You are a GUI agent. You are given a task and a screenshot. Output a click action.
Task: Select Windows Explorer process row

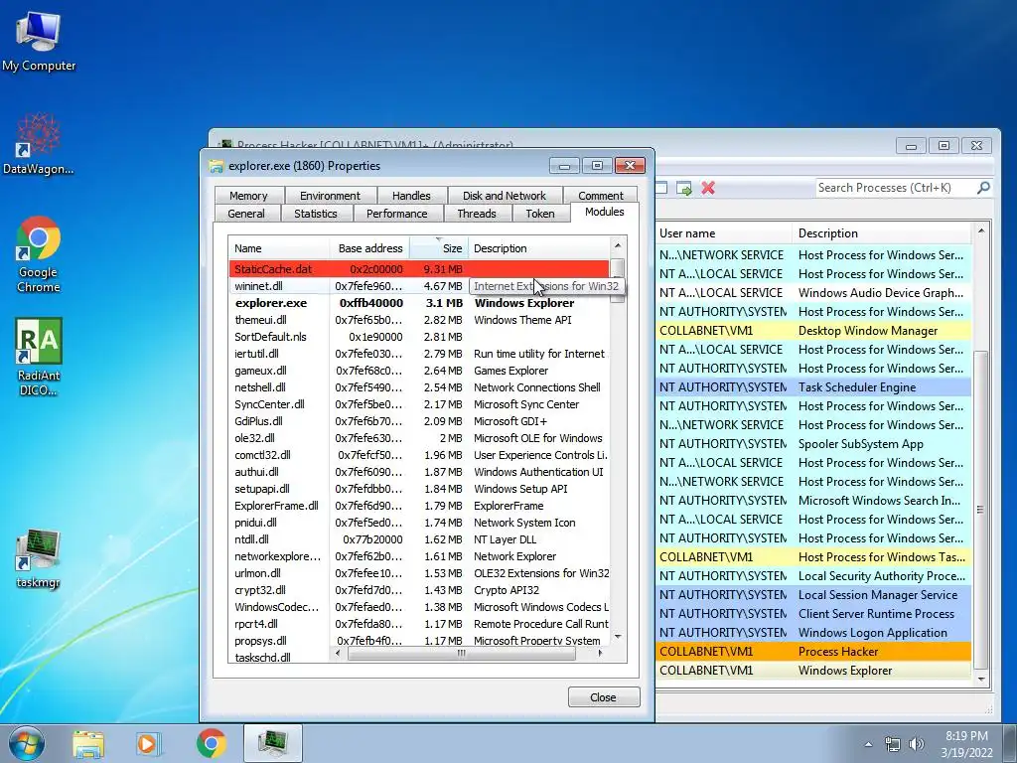click(x=813, y=671)
